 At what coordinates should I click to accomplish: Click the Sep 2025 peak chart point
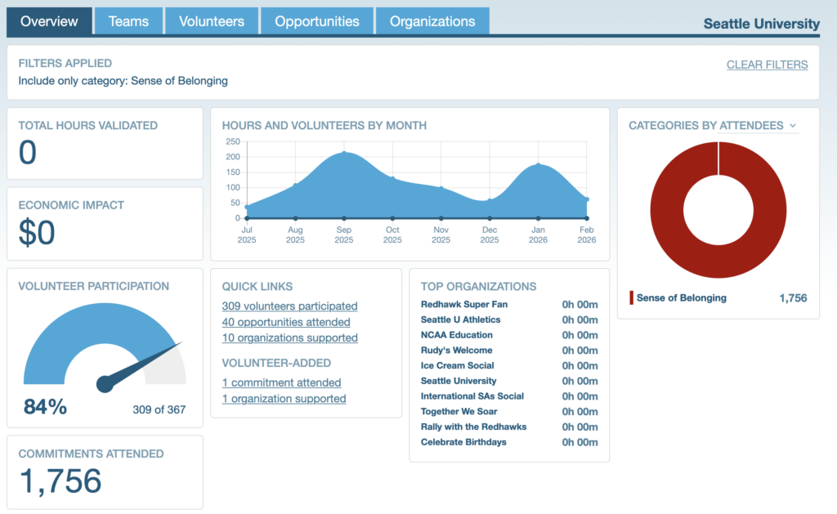344,153
